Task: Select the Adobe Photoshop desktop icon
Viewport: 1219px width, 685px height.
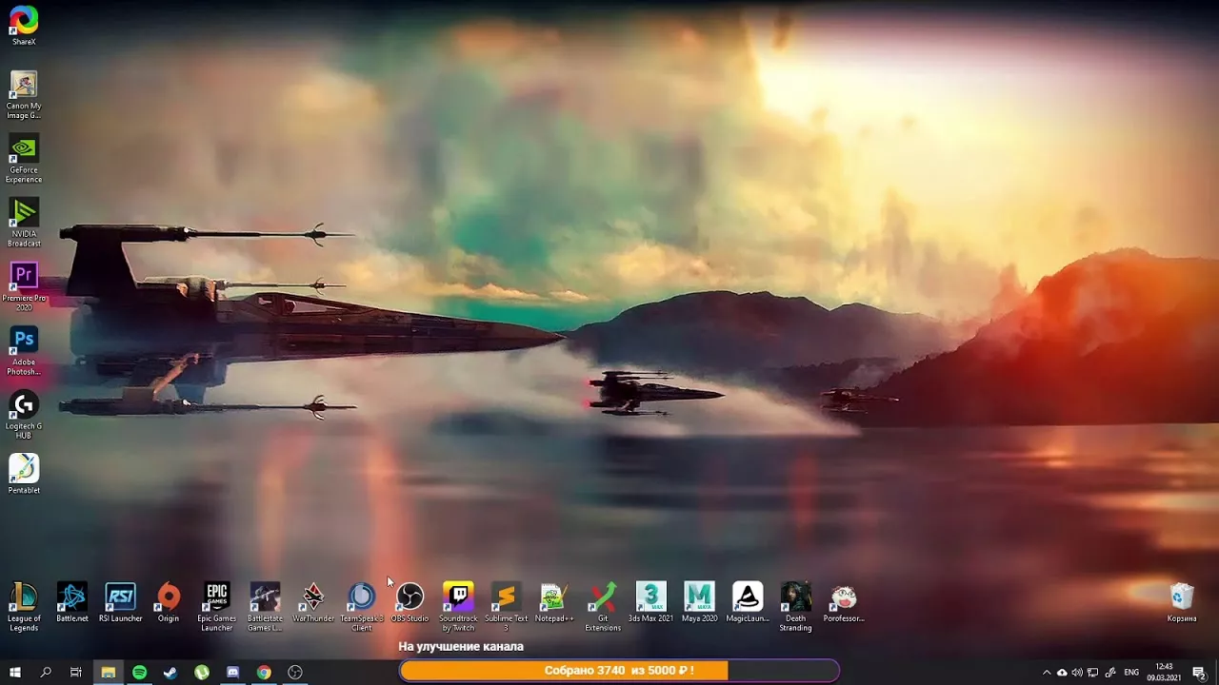Action: (24, 341)
